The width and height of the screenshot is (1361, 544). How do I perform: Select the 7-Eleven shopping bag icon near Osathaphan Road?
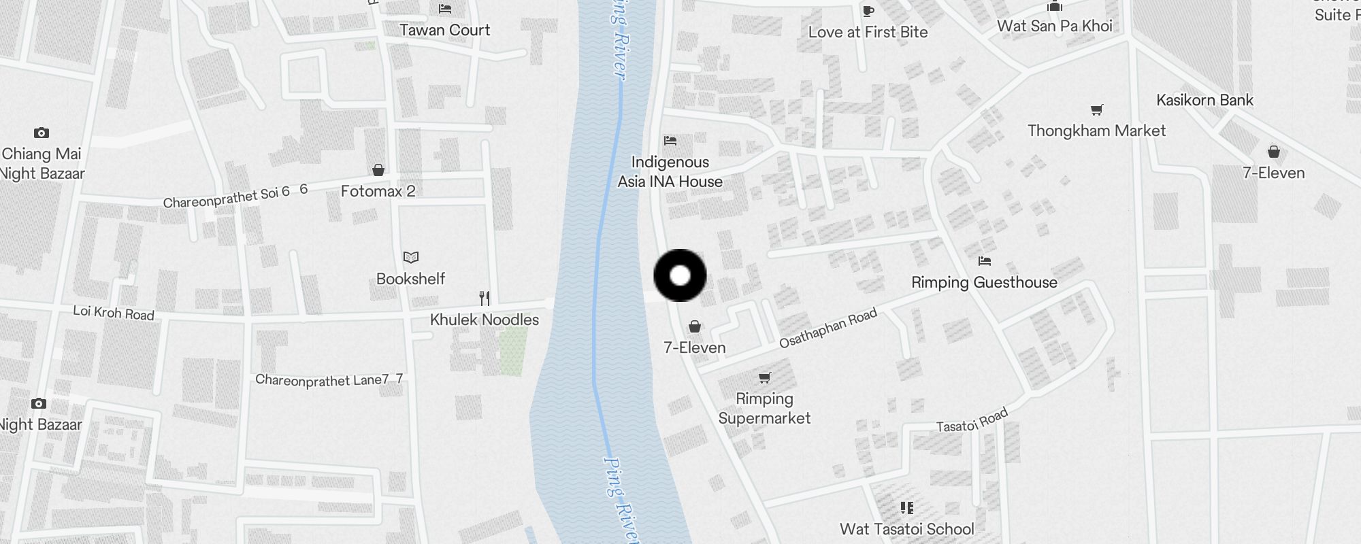click(x=695, y=327)
